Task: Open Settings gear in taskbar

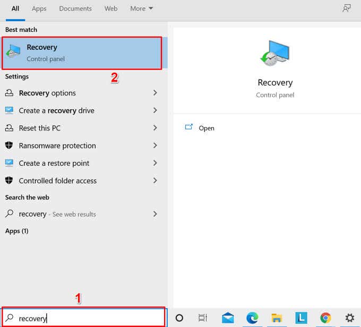Action: [349, 318]
